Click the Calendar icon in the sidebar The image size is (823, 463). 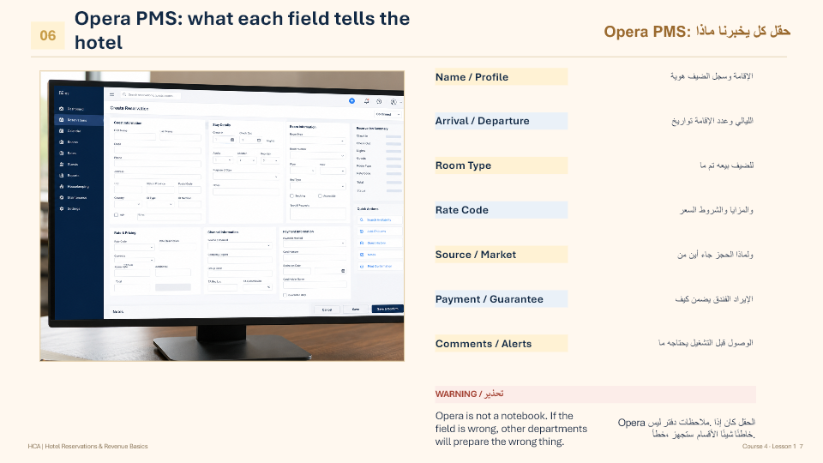point(62,130)
